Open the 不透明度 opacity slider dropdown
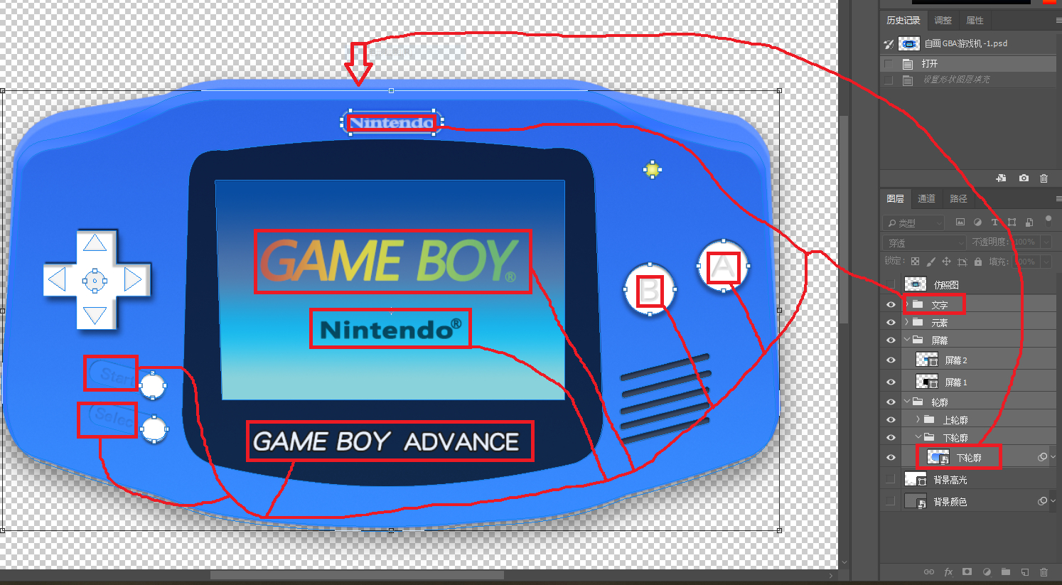1062x585 pixels. coord(1046,242)
